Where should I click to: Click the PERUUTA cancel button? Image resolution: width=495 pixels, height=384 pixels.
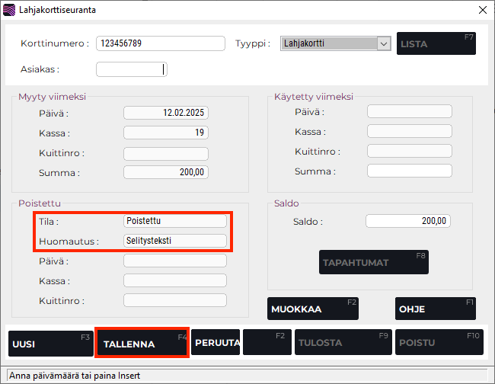click(x=216, y=344)
